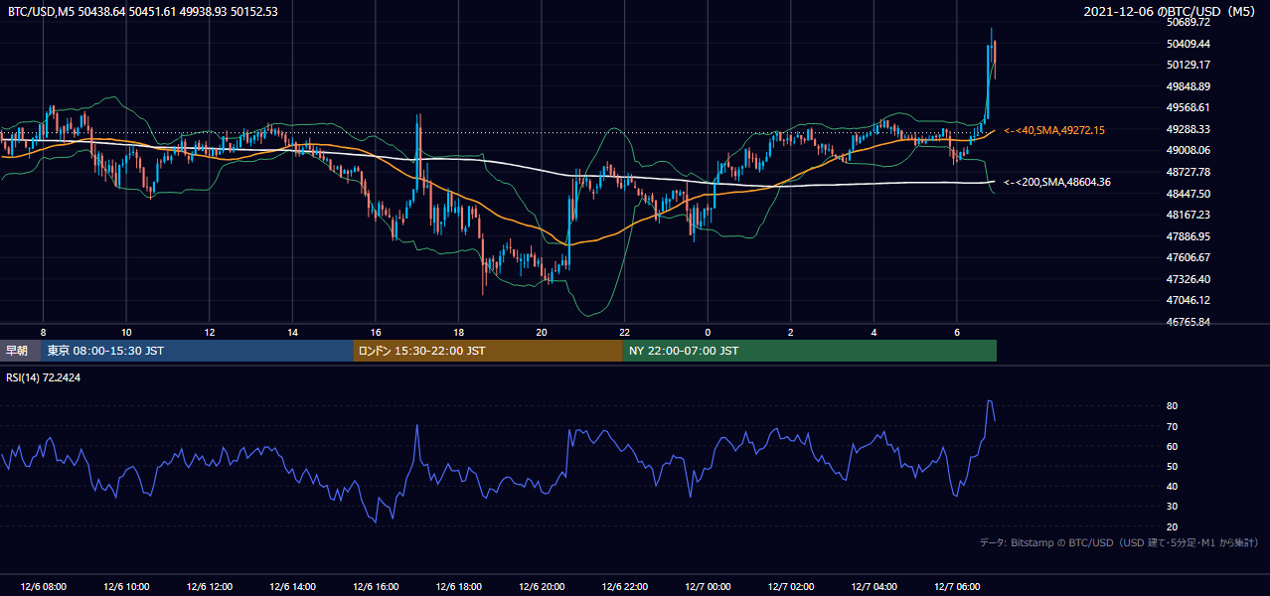Click the 12/6 22:00 date label

click(x=625, y=586)
